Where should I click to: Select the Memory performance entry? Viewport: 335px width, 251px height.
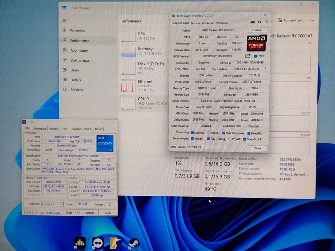[x=143, y=51]
